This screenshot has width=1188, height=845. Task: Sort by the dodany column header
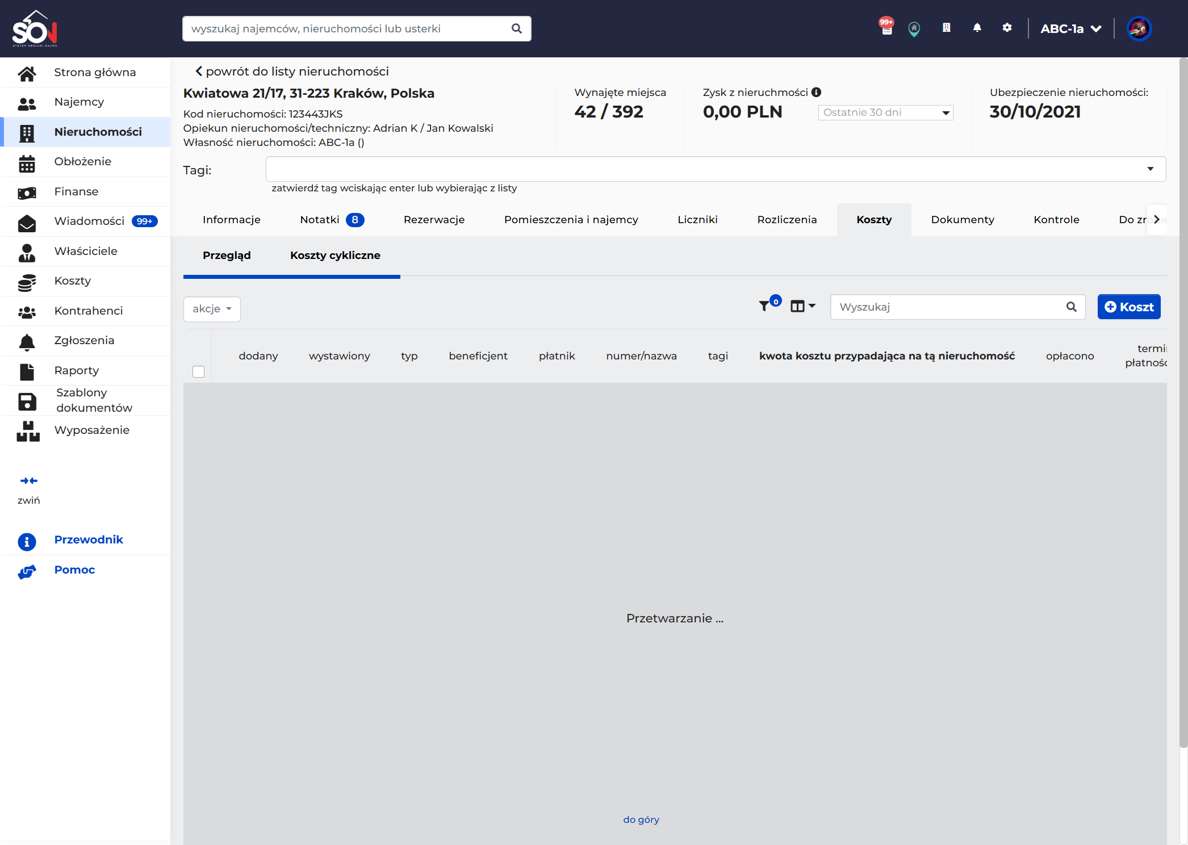coord(258,356)
